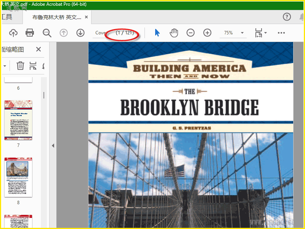
Task: Activate the hand pan tool
Action: click(174, 33)
